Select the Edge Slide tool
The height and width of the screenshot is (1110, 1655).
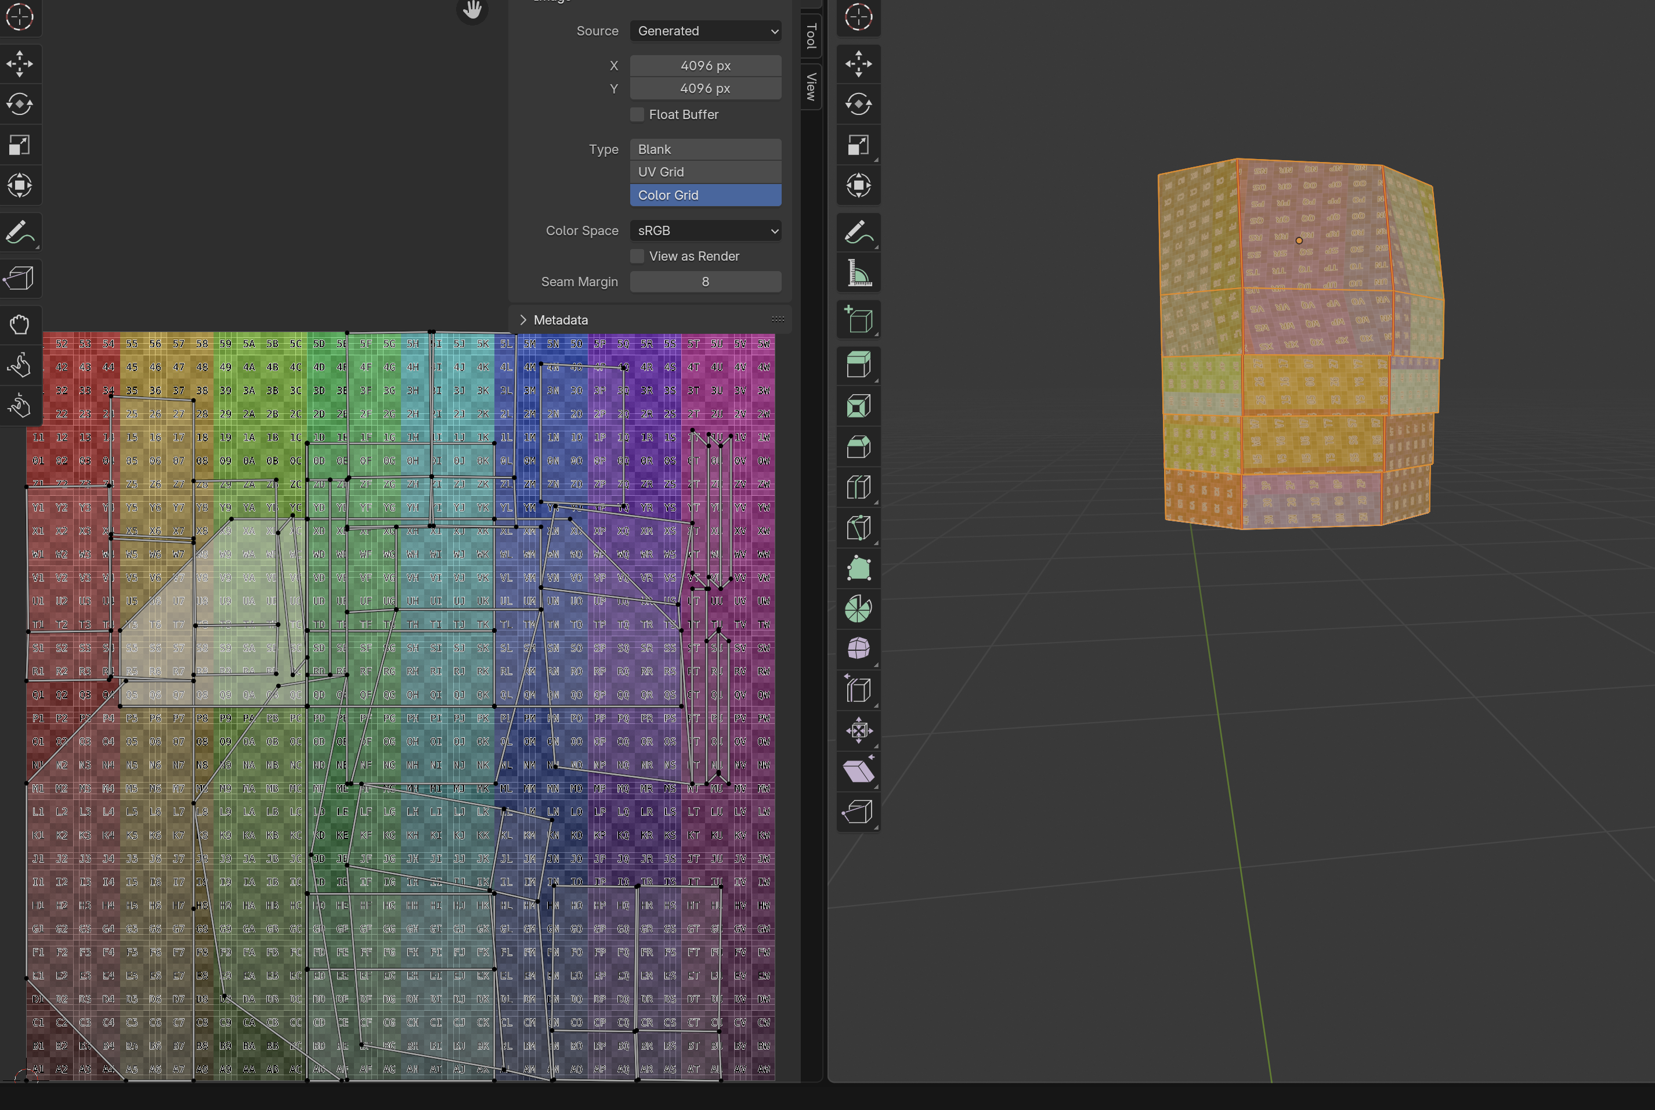(858, 690)
